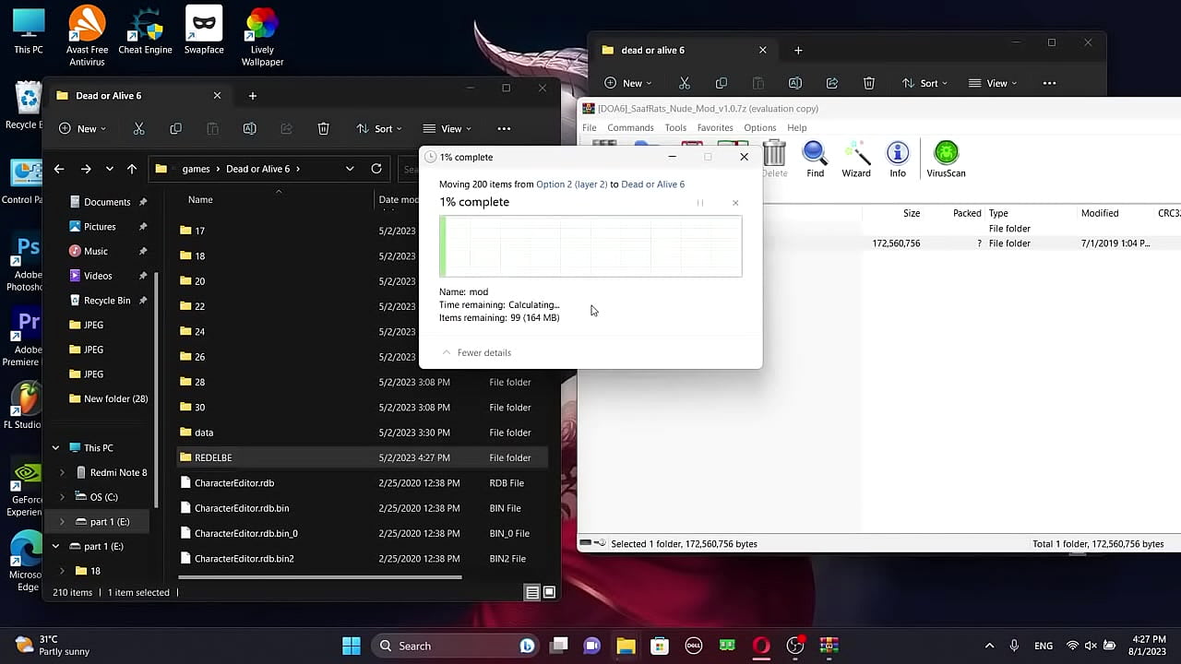Switch to large thumbnails view layout
Screen dimensions: 1181x664
(549, 593)
